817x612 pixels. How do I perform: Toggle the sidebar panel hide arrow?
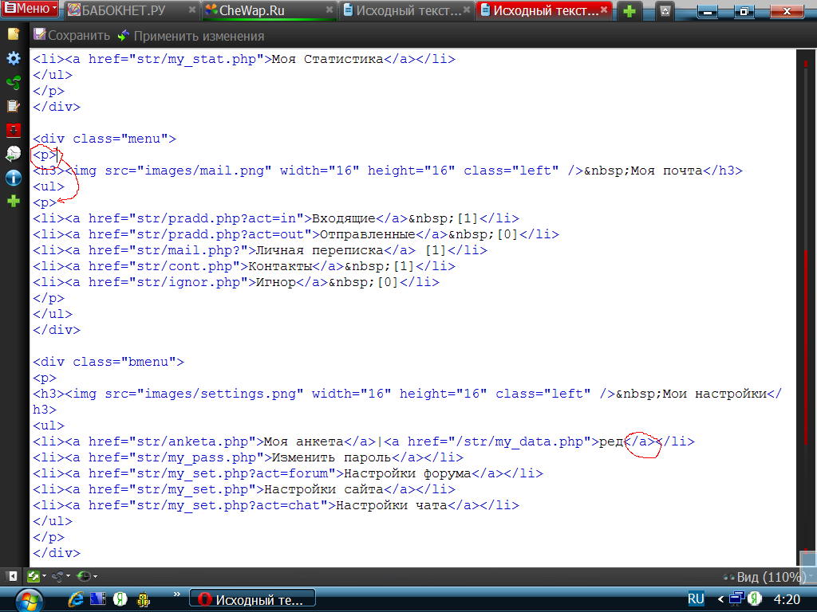13,575
